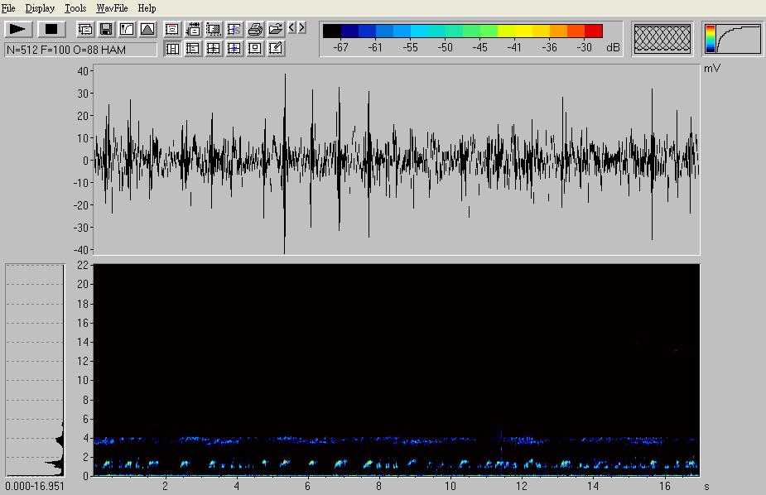Click the bell-shaped window function icon
766x495 pixels.
point(147,29)
